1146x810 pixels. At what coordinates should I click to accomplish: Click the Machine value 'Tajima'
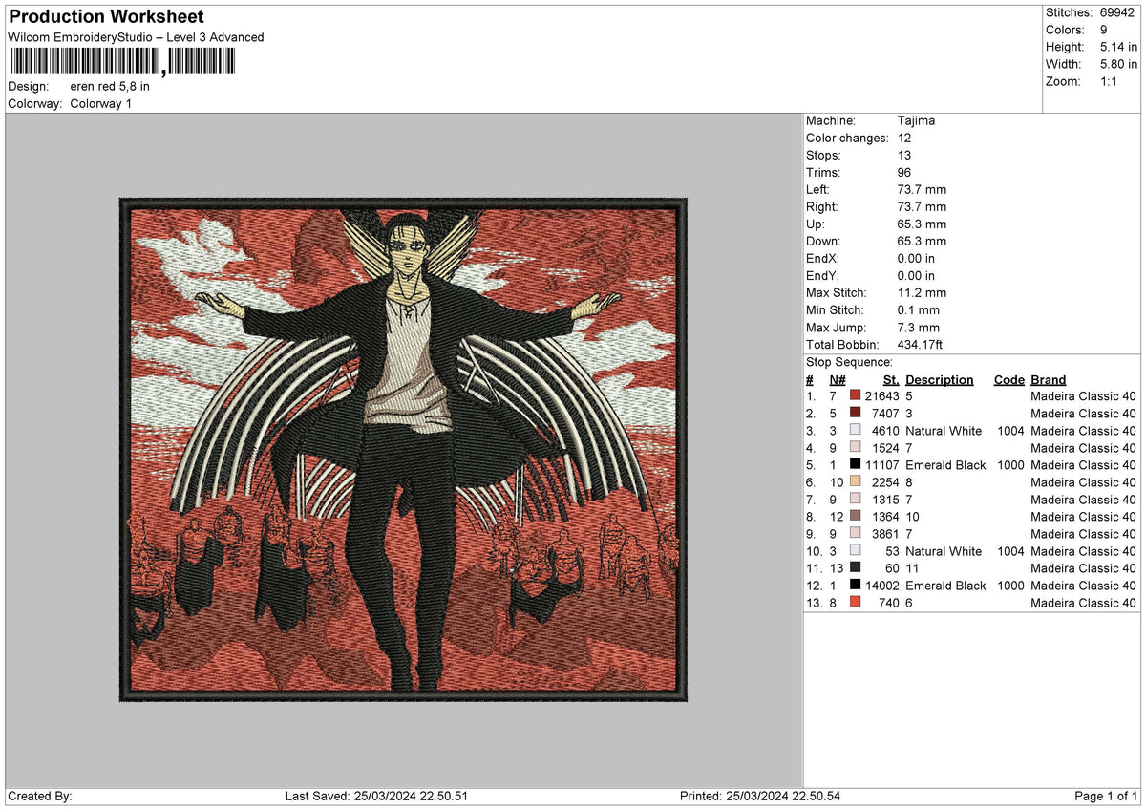(917, 120)
